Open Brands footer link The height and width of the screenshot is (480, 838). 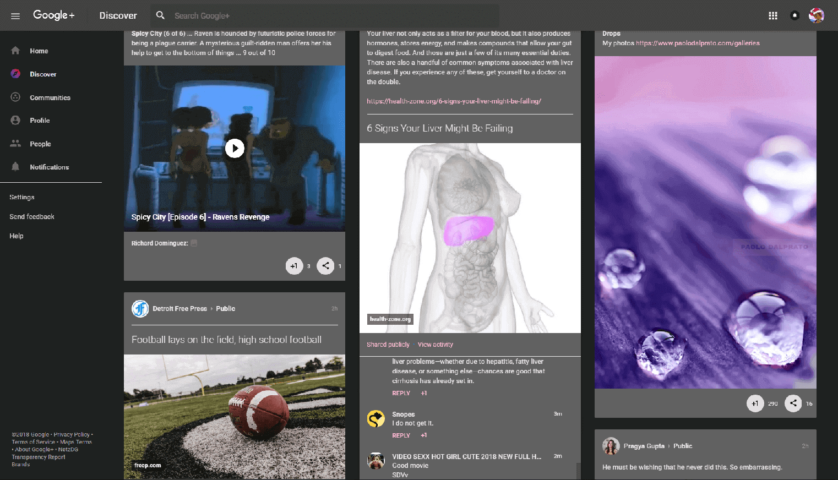click(21, 465)
